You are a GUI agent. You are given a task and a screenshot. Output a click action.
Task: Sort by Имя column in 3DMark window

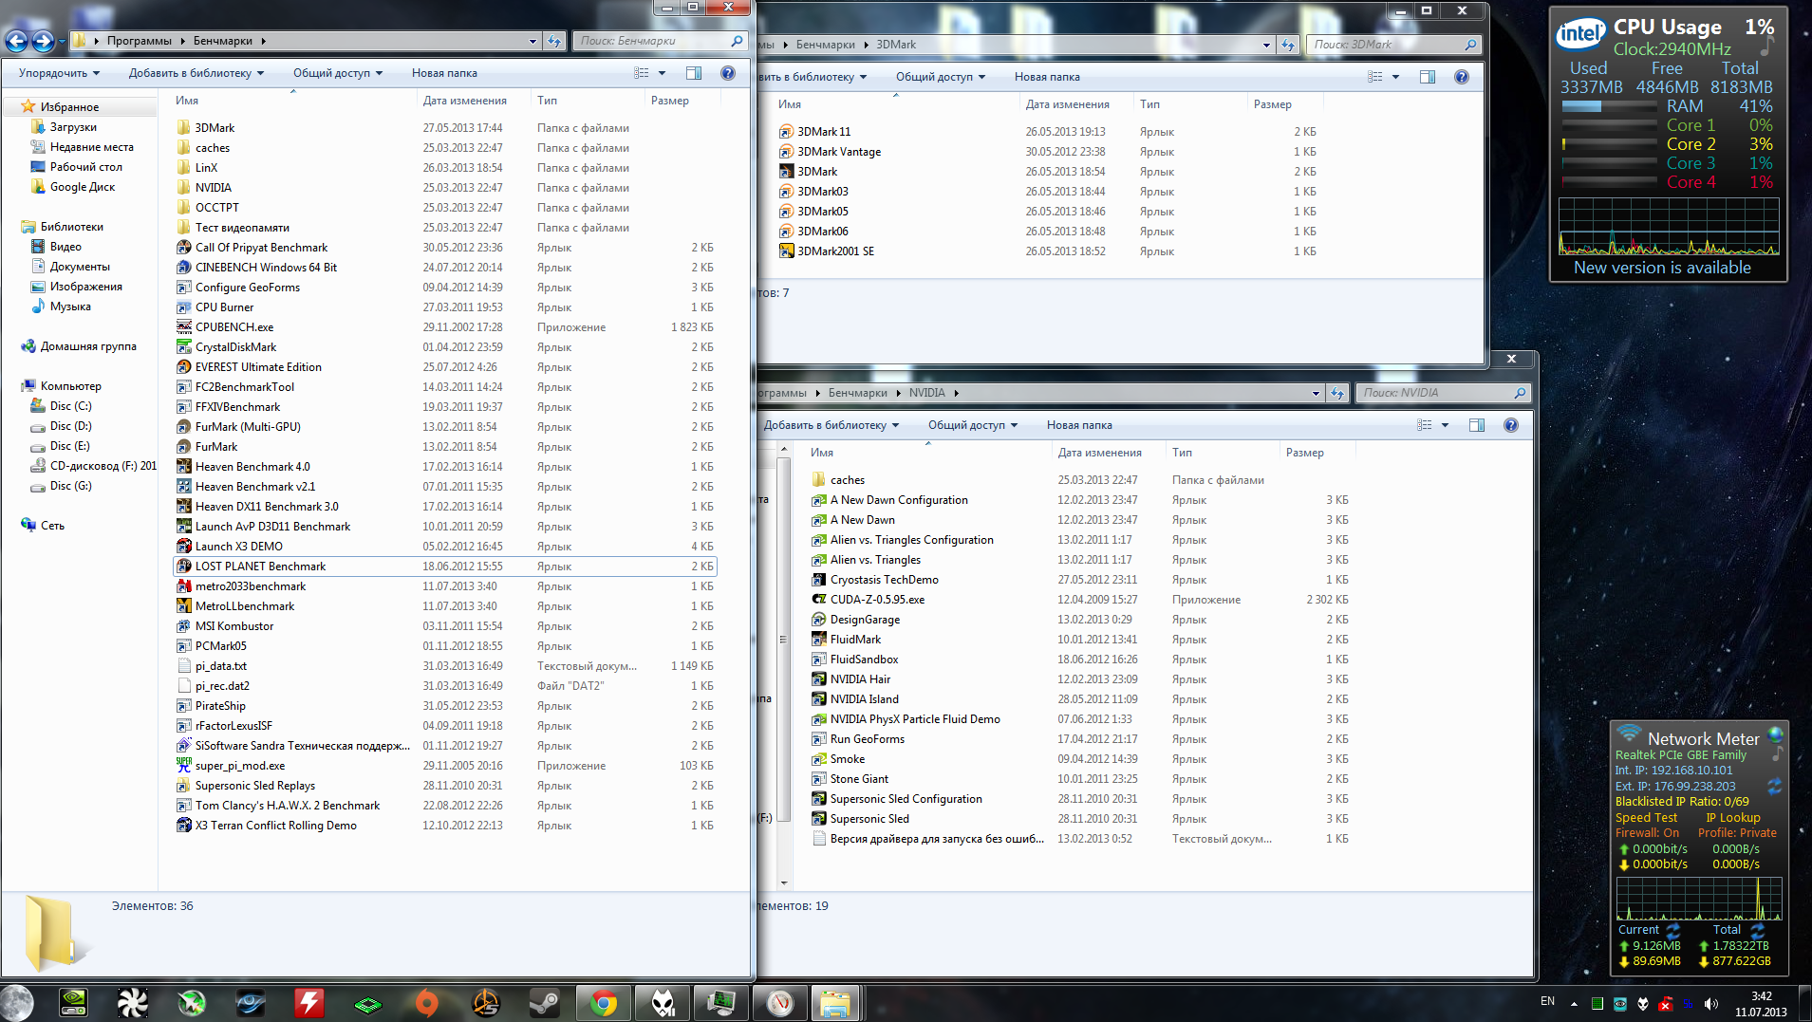coord(895,104)
